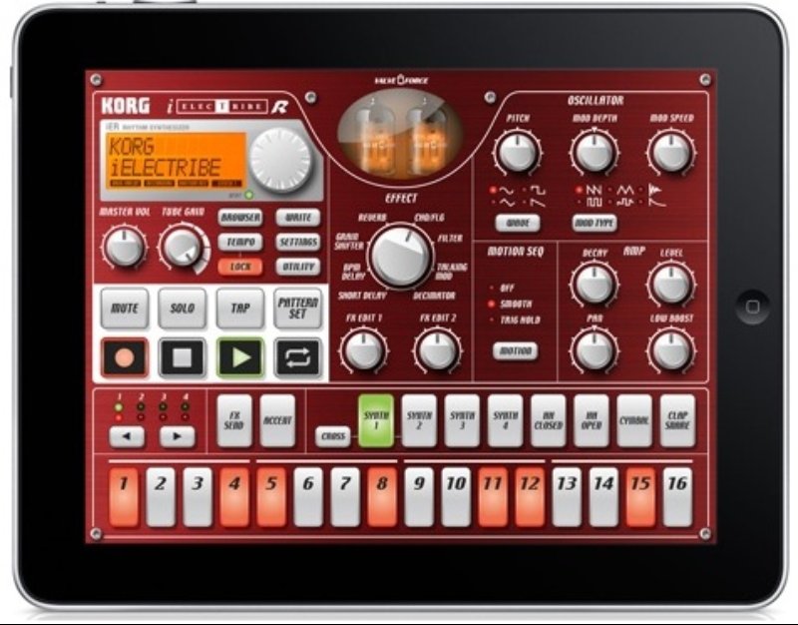
Task: Tap the Accent button
Action: [278, 420]
